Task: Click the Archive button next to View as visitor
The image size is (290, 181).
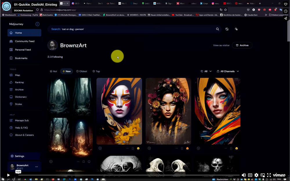Action: click(242, 45)
